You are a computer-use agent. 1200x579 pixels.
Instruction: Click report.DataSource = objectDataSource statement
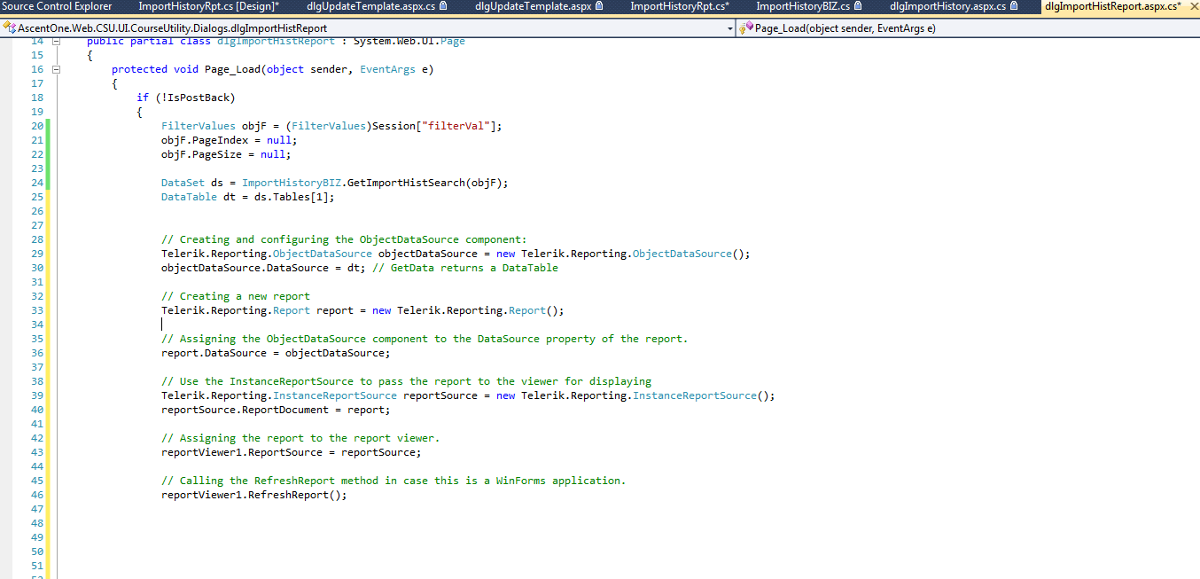click(x=276, y=353)
